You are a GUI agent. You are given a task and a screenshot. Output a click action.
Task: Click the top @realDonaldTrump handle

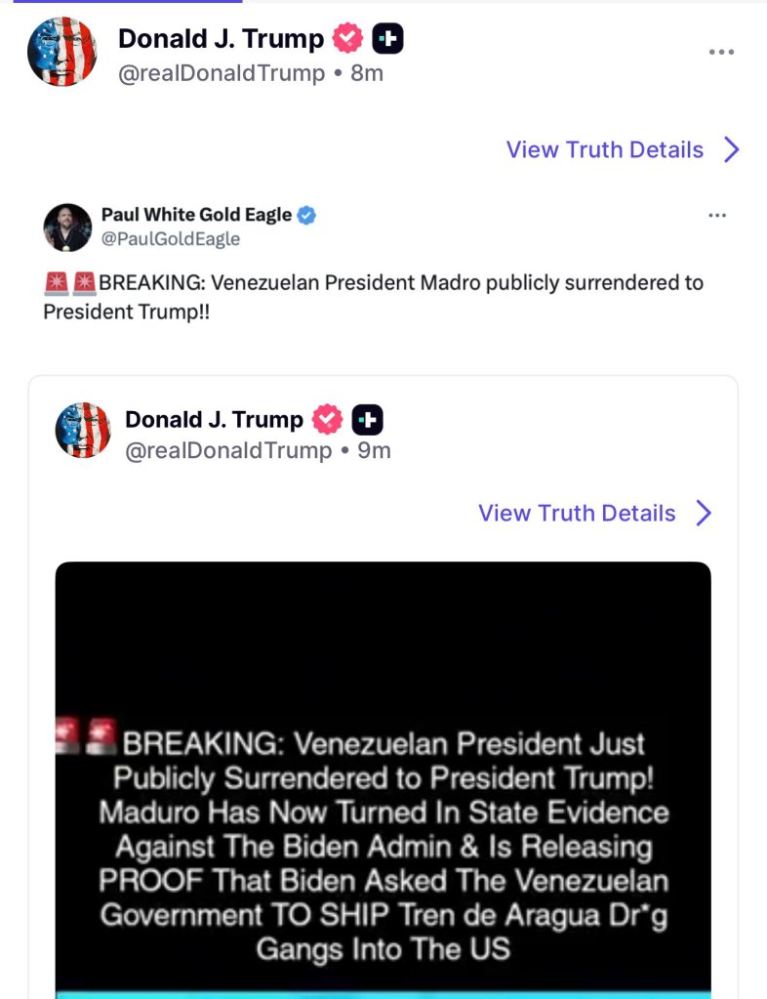point(222,73)
